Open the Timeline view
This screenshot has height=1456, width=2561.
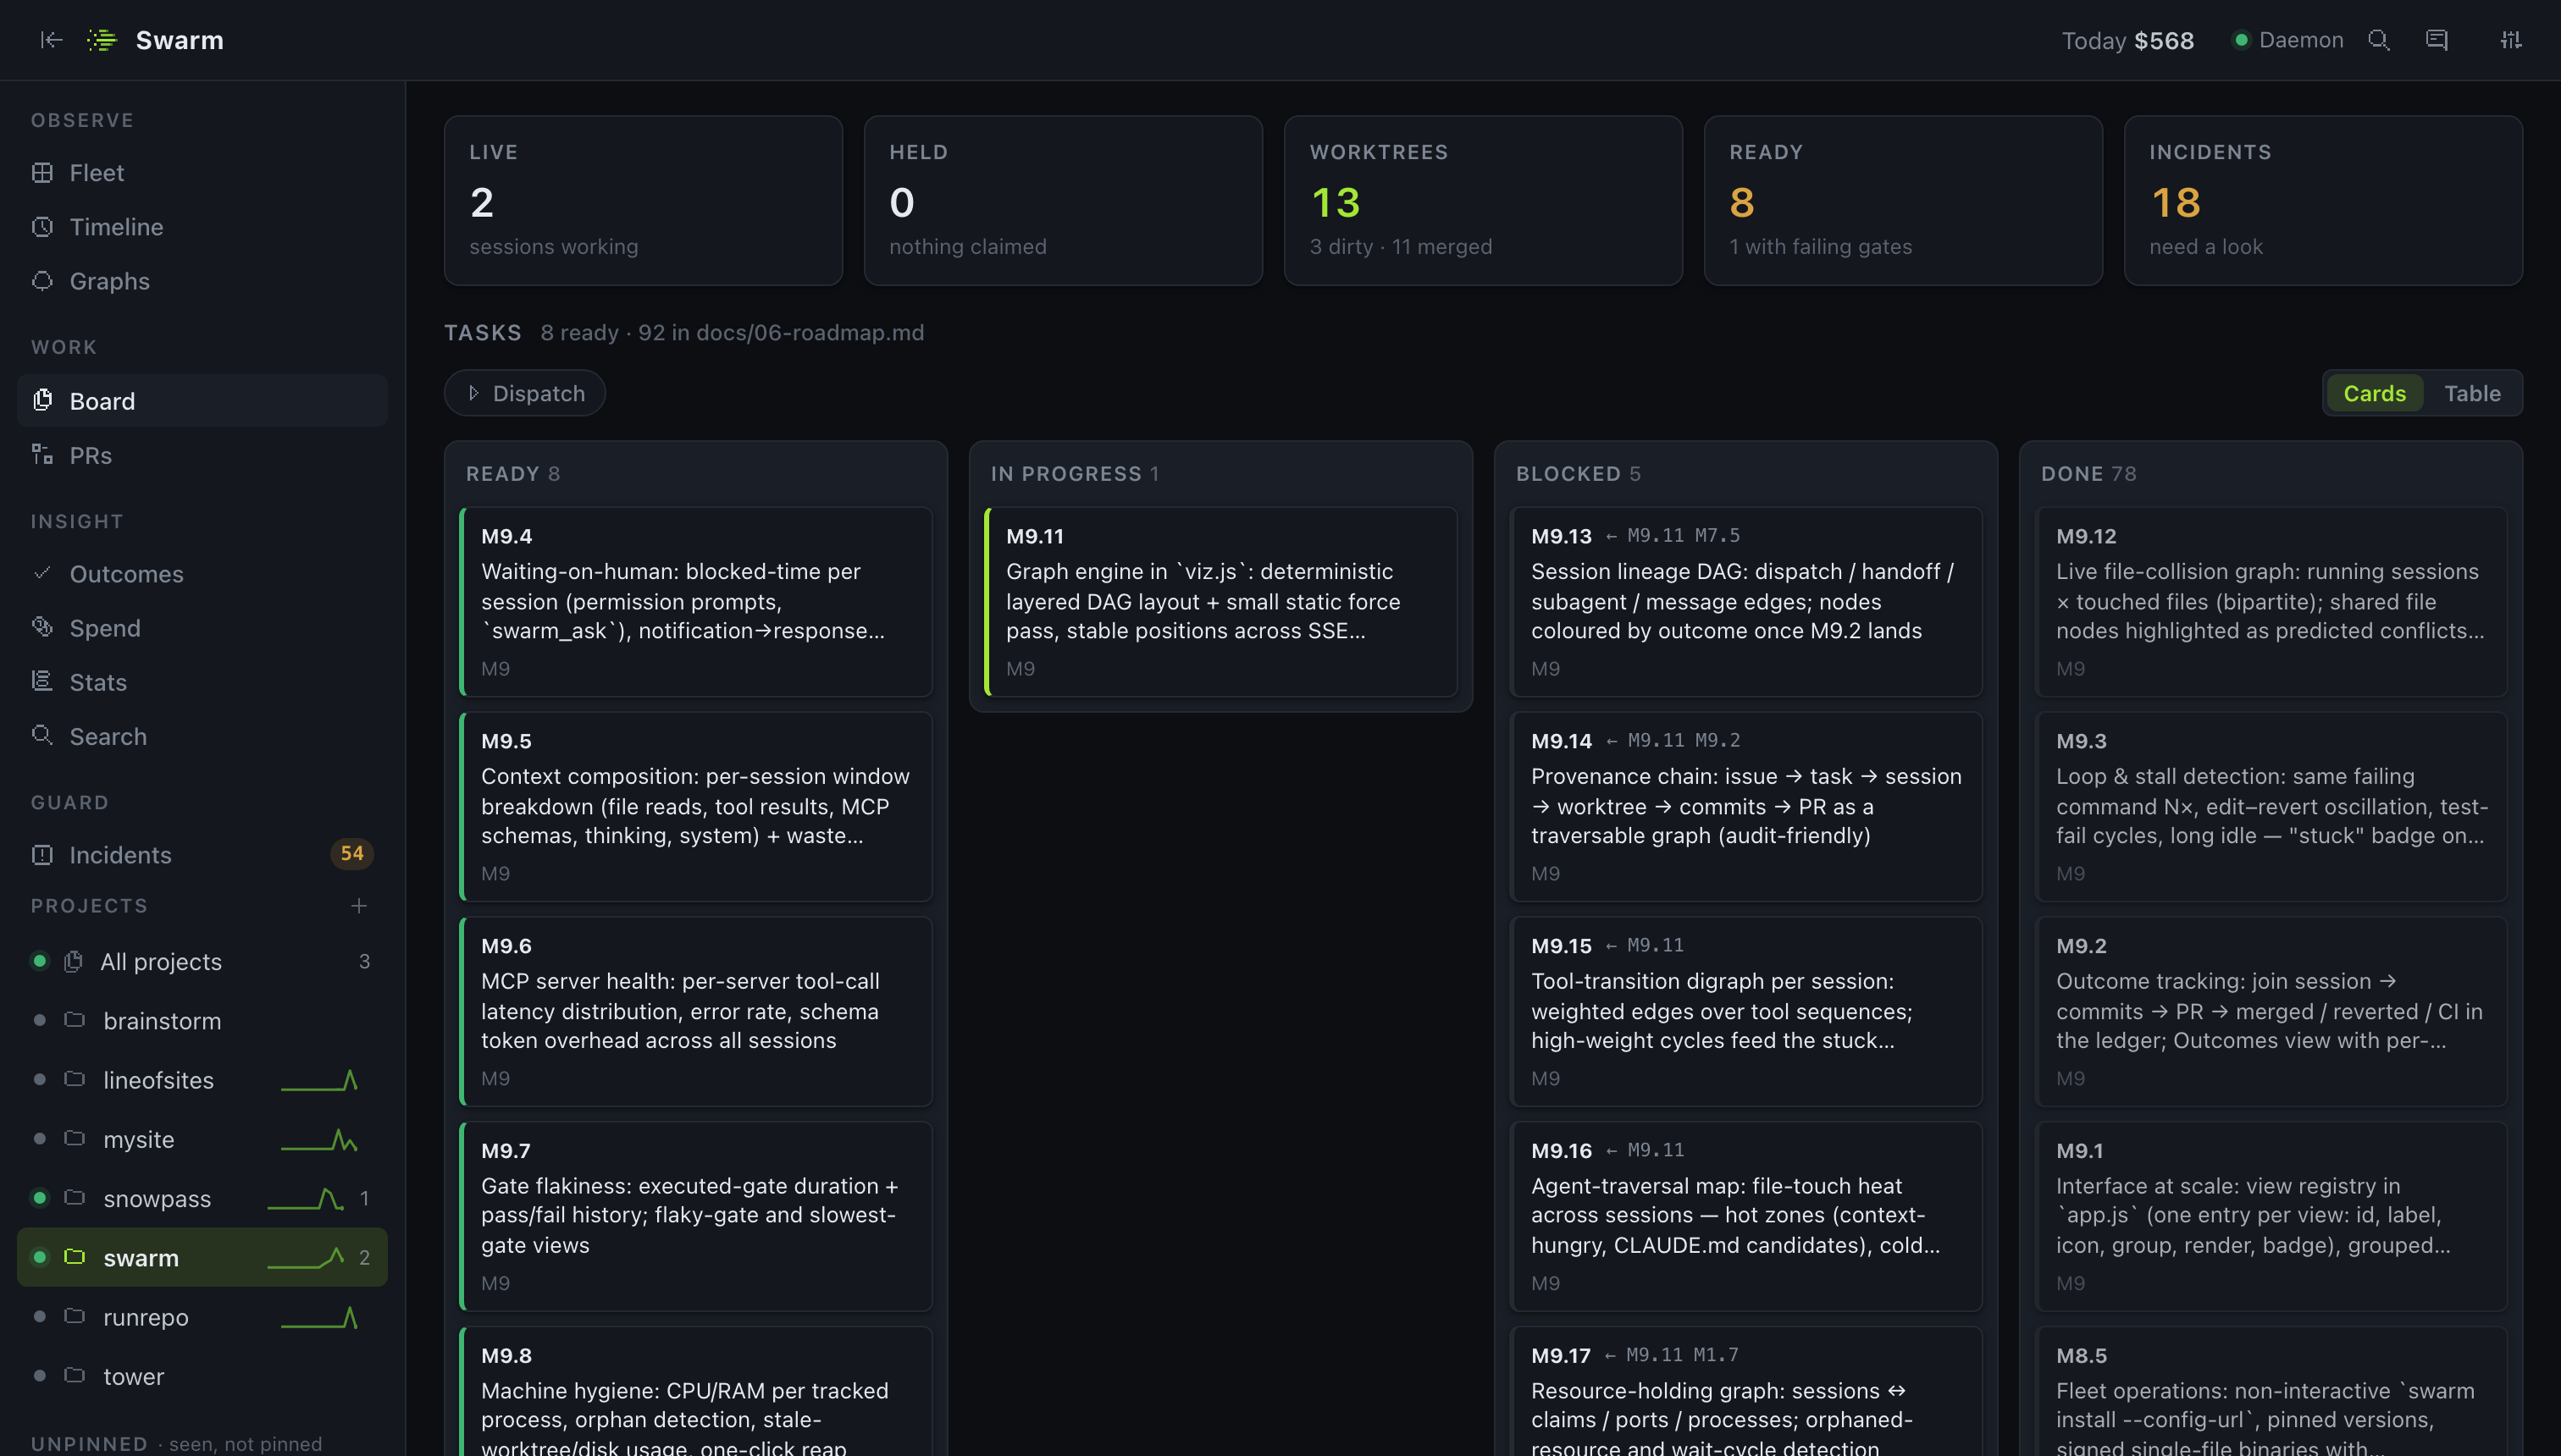[202, 227]
